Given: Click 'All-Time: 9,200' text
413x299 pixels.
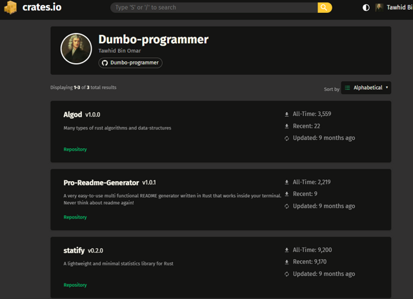Looking at the screenshot, I should click(312, 250).
